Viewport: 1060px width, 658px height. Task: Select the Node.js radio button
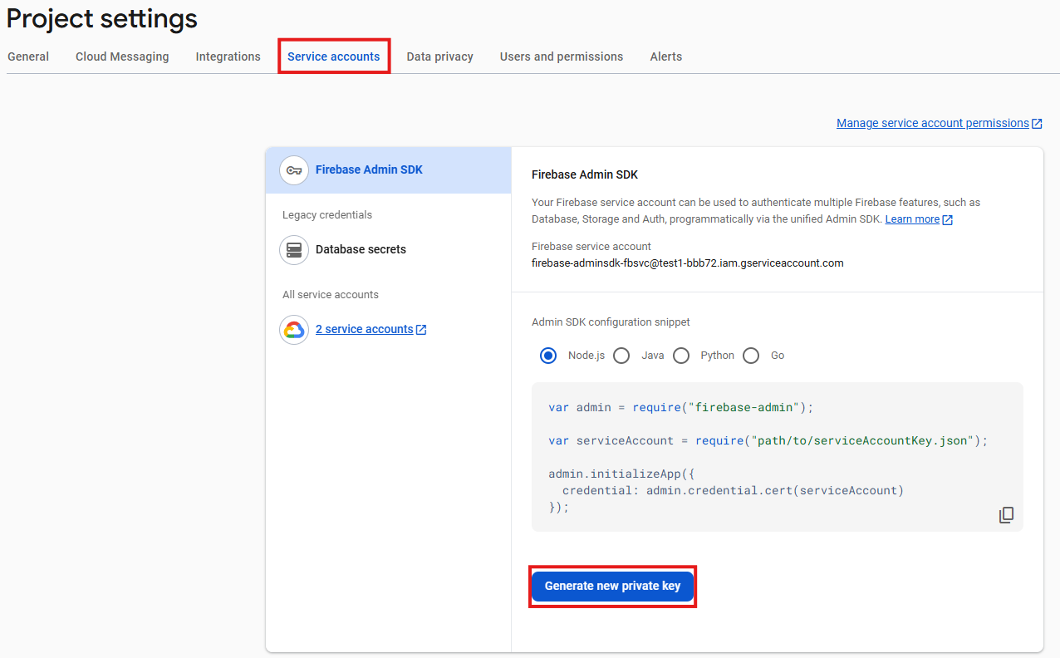548,356
